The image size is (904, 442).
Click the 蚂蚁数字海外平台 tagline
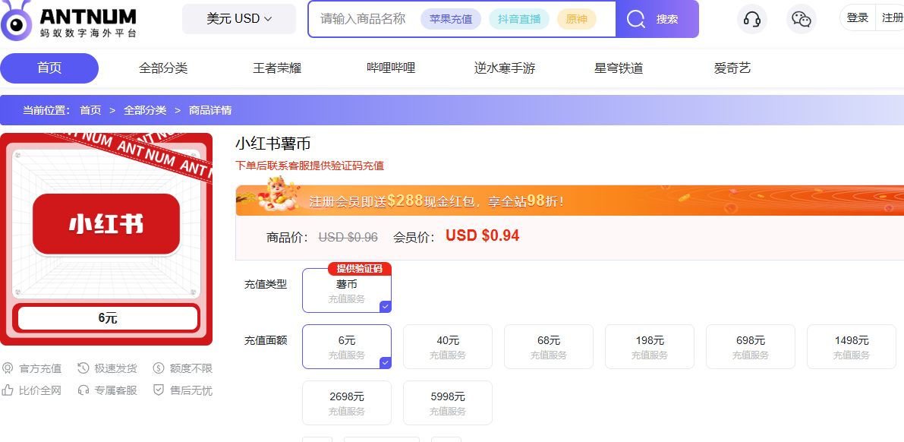(88, 33)
